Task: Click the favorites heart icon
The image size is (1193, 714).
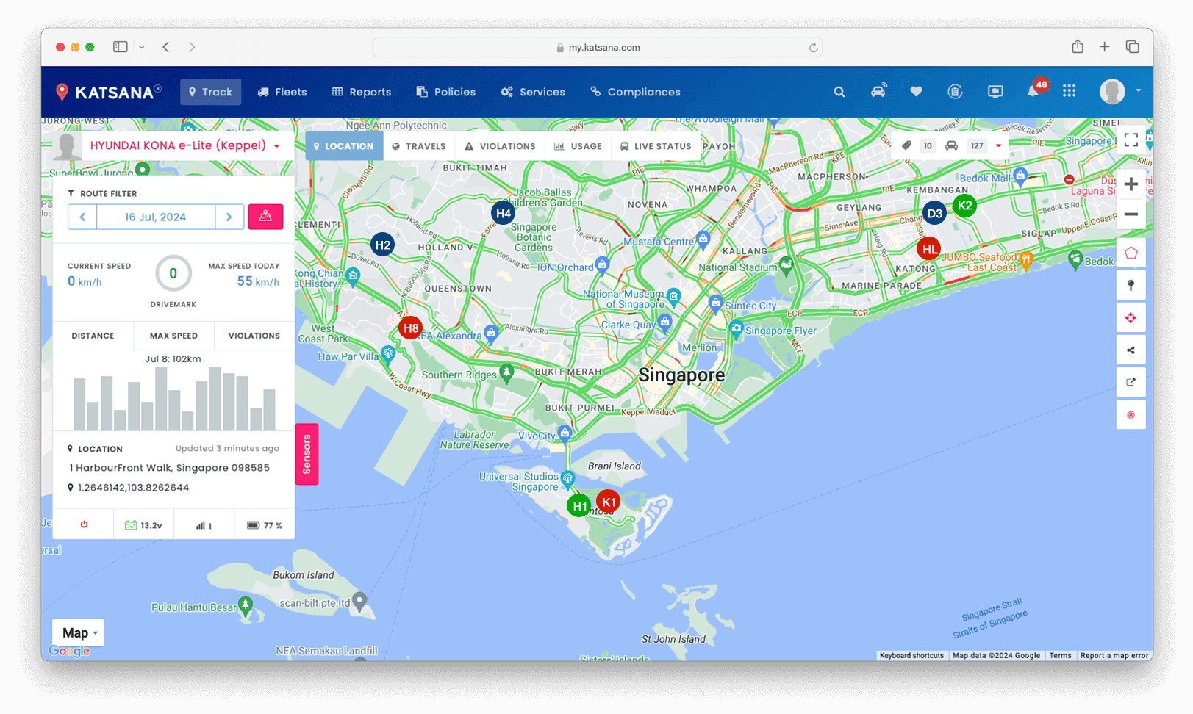Action: click(916, 92)
